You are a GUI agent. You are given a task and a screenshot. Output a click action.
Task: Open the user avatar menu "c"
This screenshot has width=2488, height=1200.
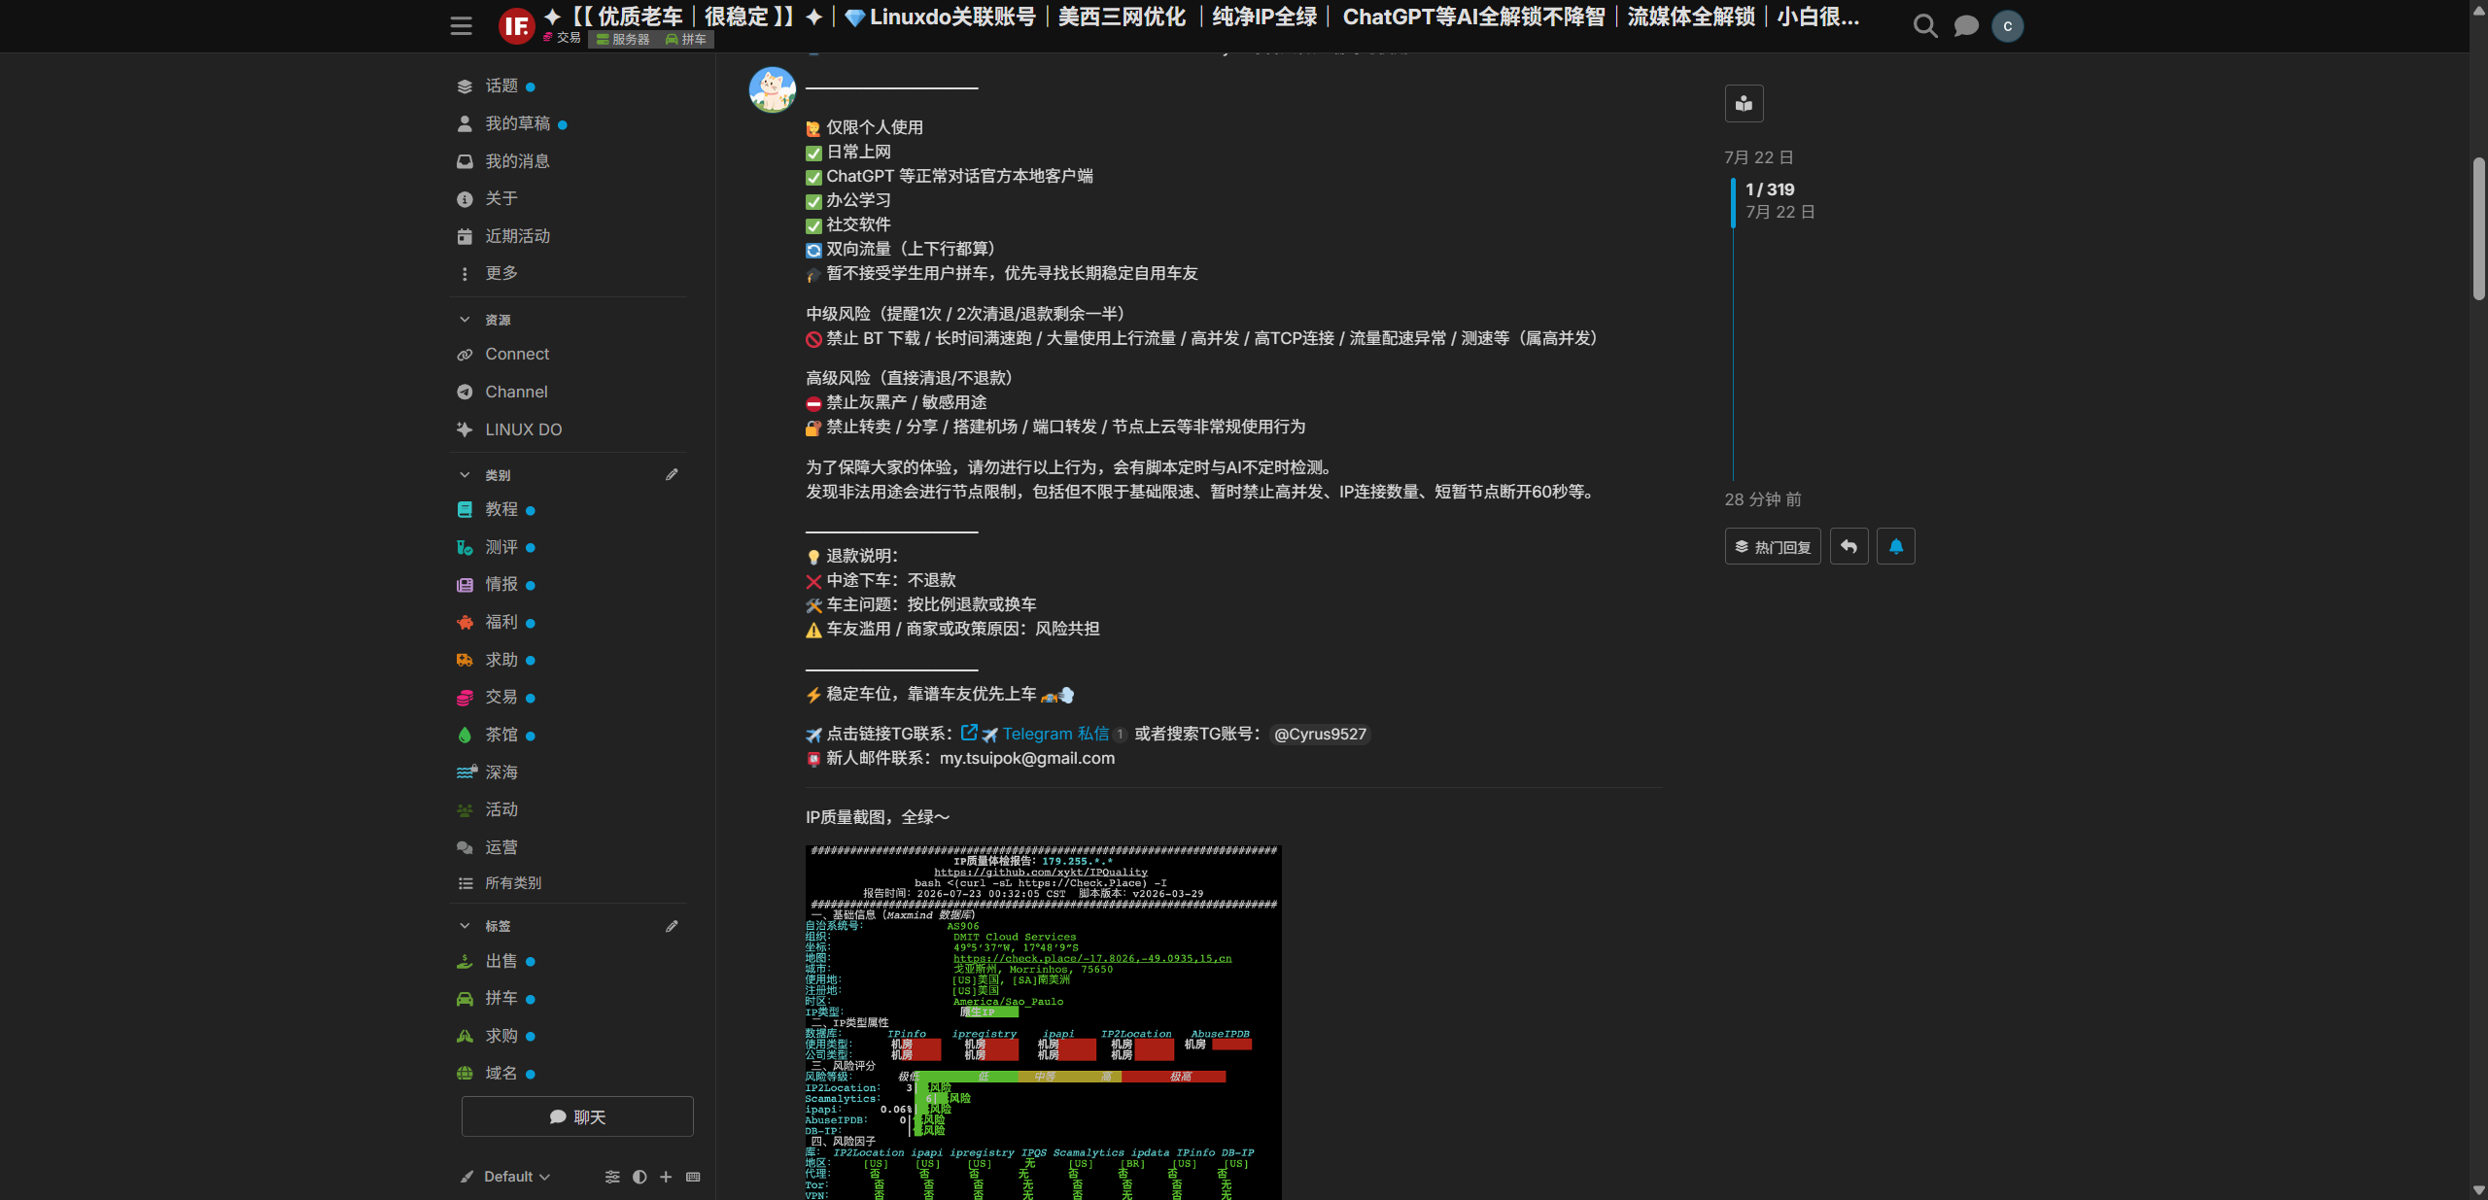pos(2007,26)
